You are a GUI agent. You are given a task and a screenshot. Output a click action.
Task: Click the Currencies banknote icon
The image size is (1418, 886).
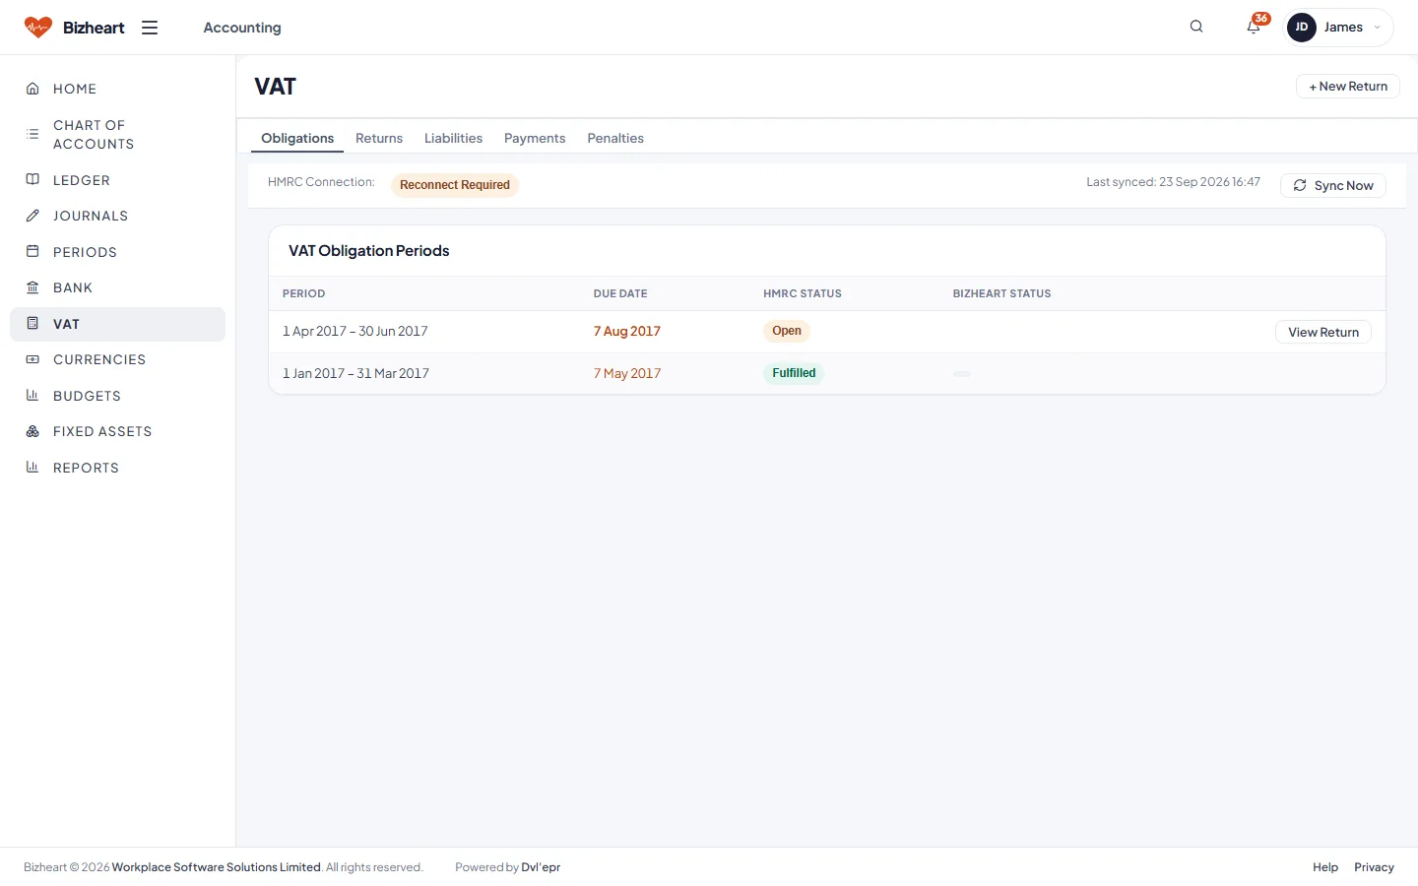(32, 359)
